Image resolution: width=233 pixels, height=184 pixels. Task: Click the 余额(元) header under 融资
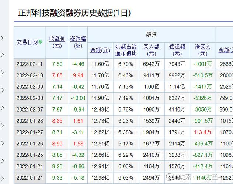[x=100, y=50]
